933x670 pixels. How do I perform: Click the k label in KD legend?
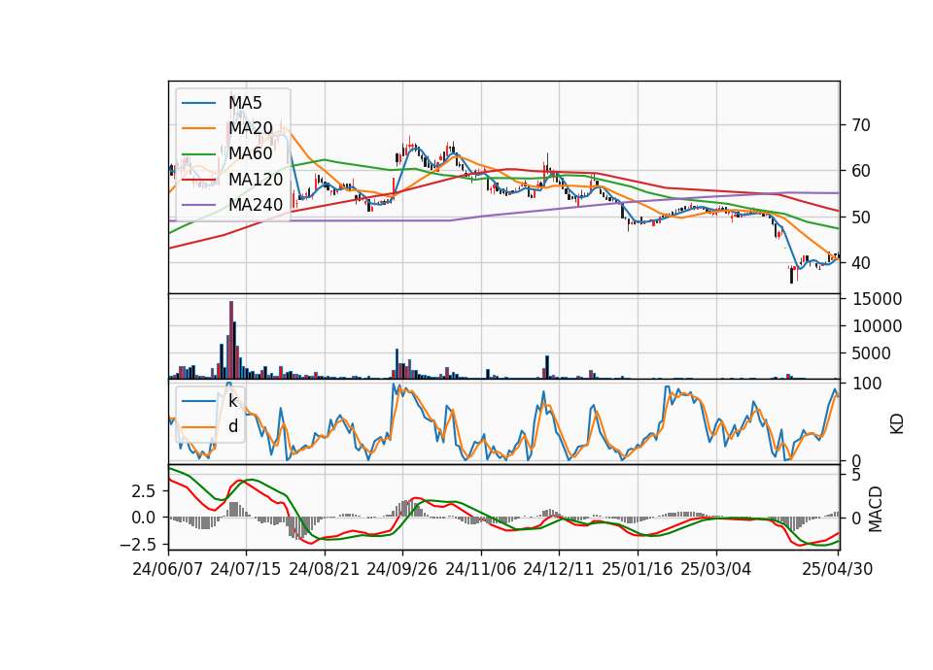tap(233, 401)
